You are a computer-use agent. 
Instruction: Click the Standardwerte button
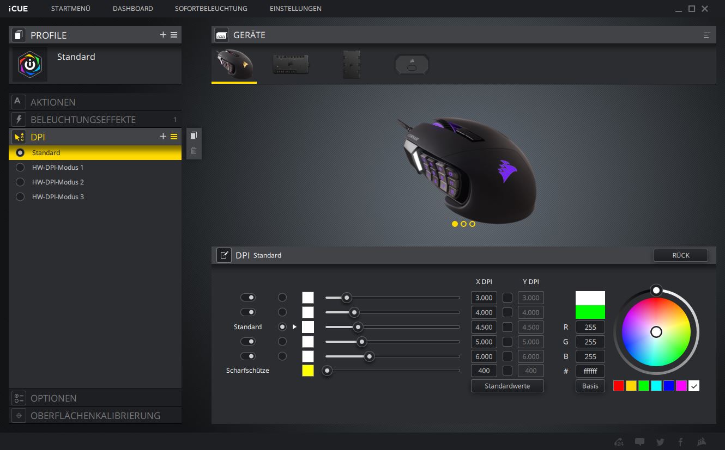tap(507, 386)
